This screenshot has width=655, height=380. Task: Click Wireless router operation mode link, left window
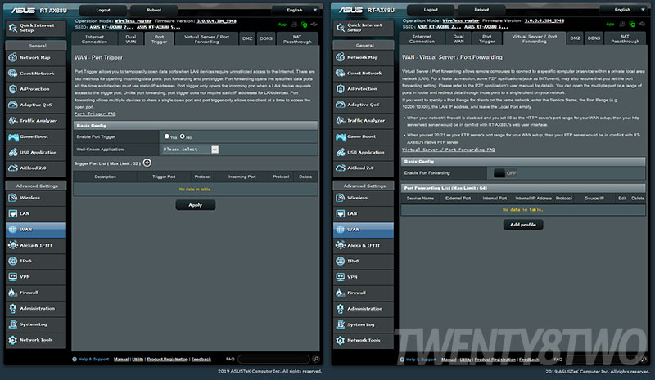[133, 21]
